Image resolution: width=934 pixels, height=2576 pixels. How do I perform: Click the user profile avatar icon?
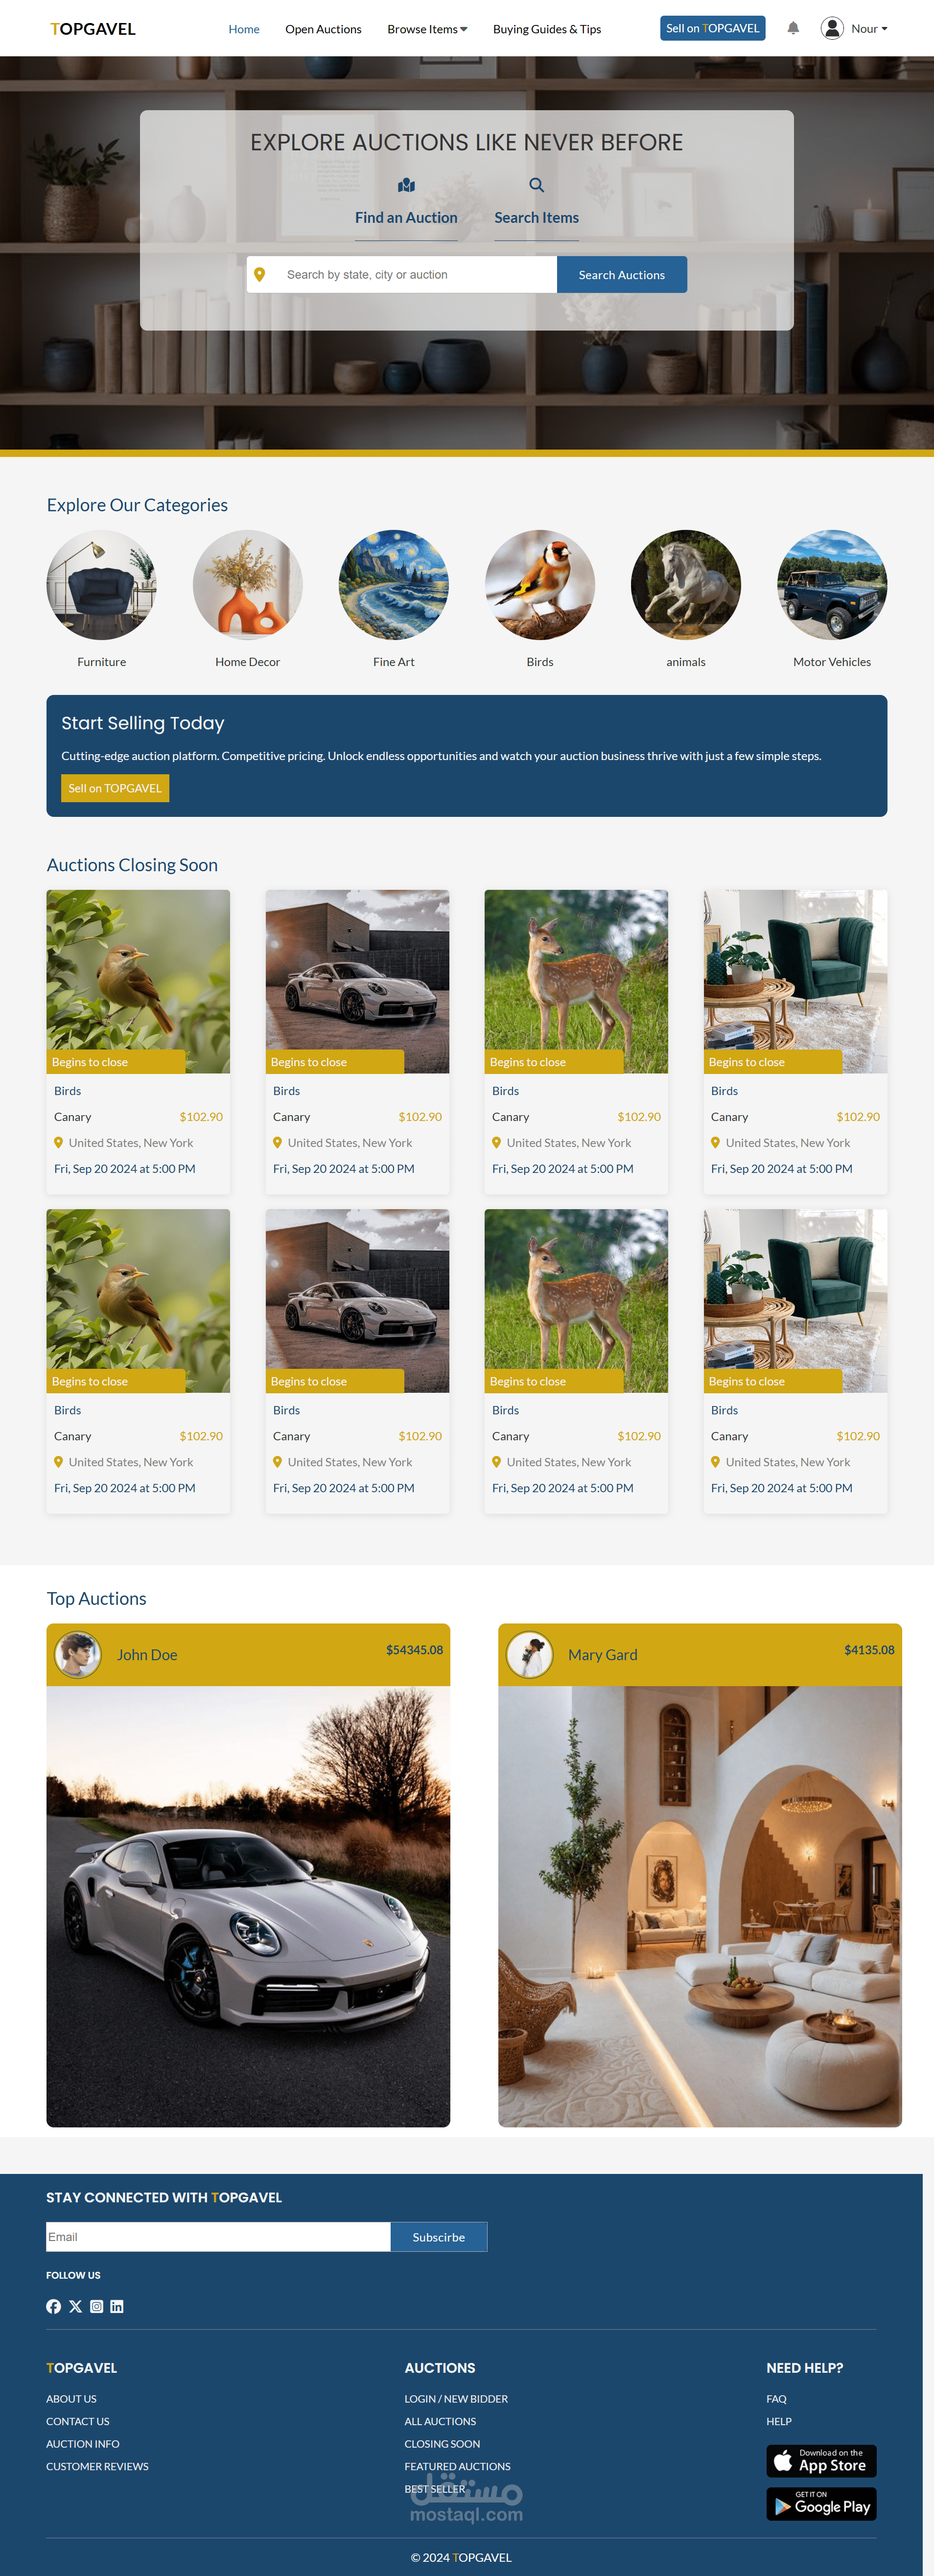832,29
